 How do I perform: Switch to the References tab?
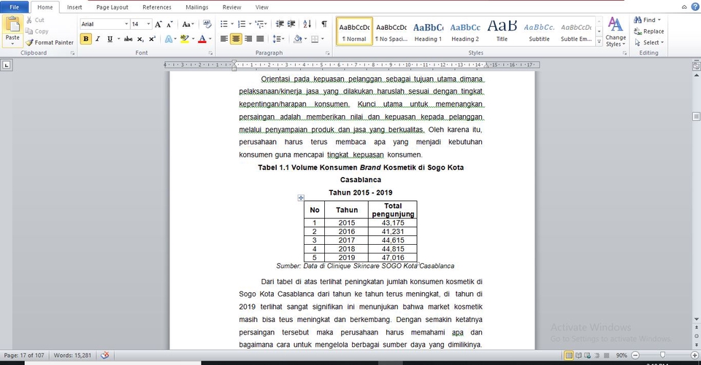(x=157, y=7)
